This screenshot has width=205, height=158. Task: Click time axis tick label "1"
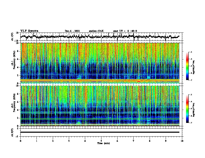tap(36, 141)
